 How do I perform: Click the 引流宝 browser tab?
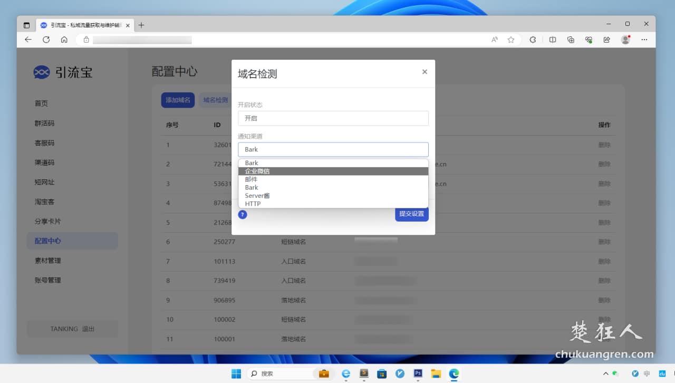[82, 25]
